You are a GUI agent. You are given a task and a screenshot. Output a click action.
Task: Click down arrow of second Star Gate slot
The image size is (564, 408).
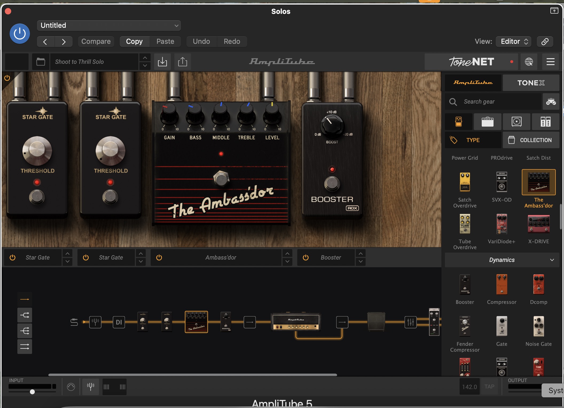coord(141,261)
